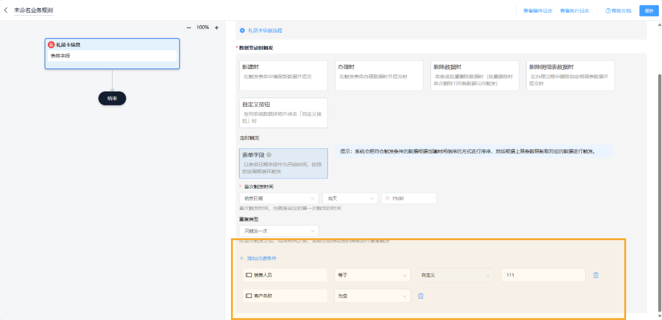
Task: Click the right panel vertical scrollbar
Action: [x=659, y=189]
